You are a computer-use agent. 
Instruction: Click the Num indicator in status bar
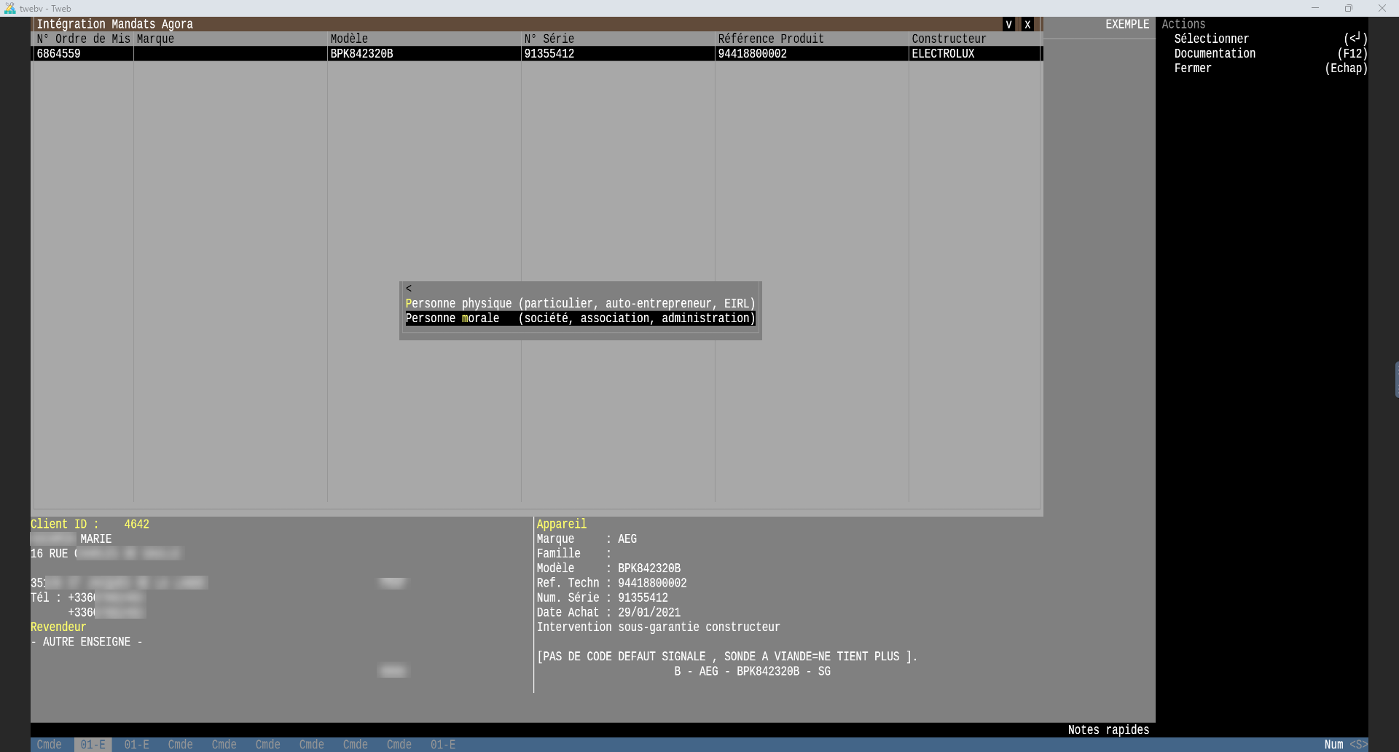pos(1333,744)
